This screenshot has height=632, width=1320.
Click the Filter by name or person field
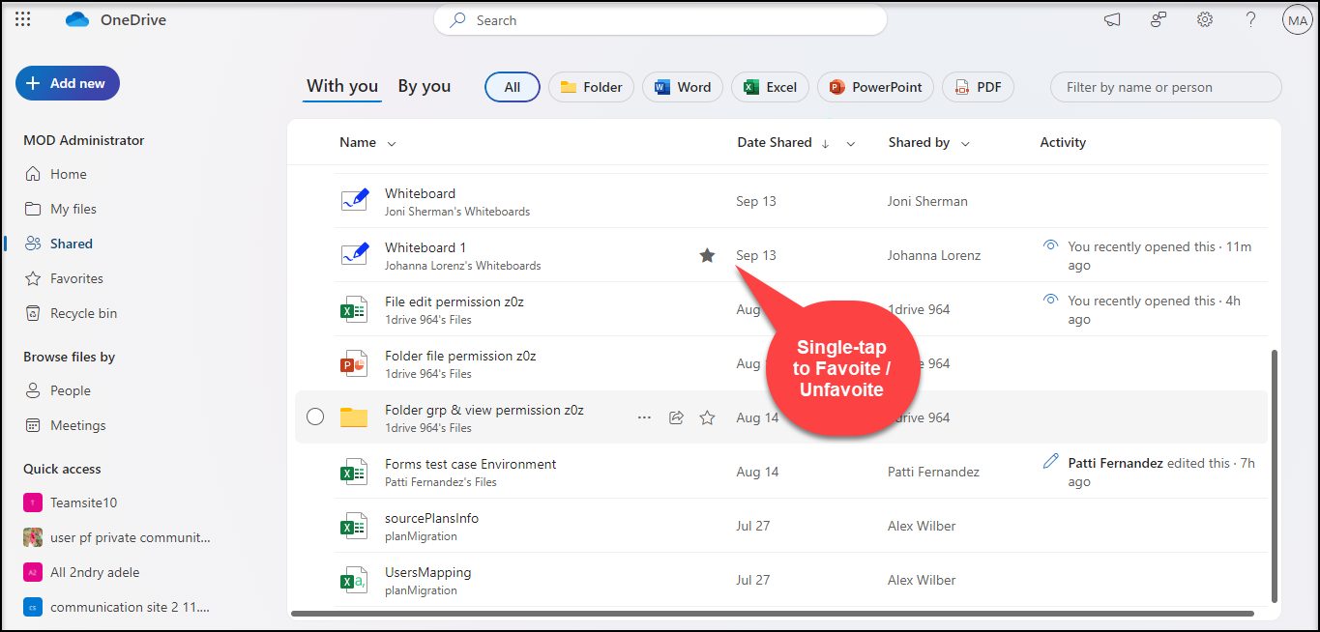[1165, 87]
